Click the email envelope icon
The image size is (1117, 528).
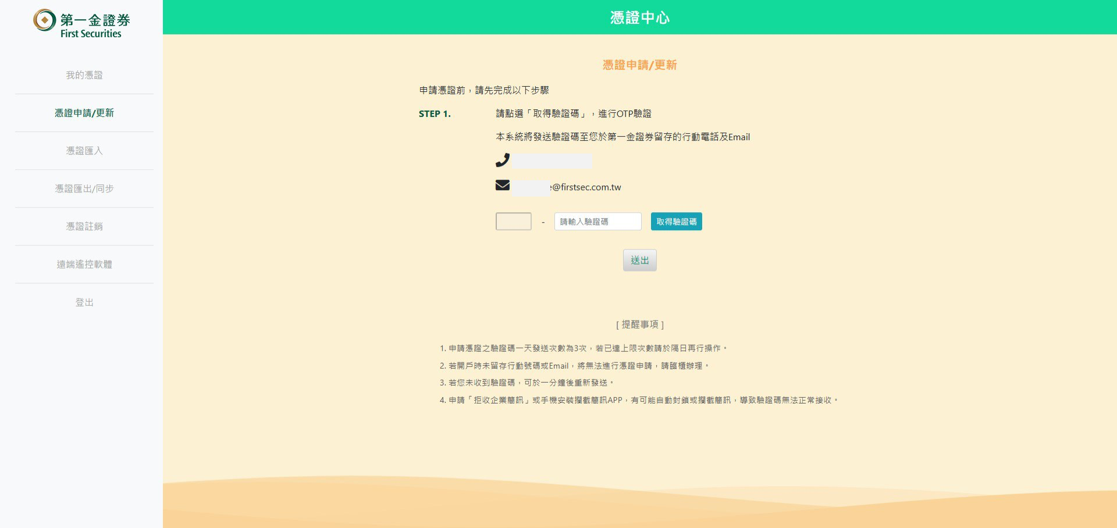(x=503, y=185)
